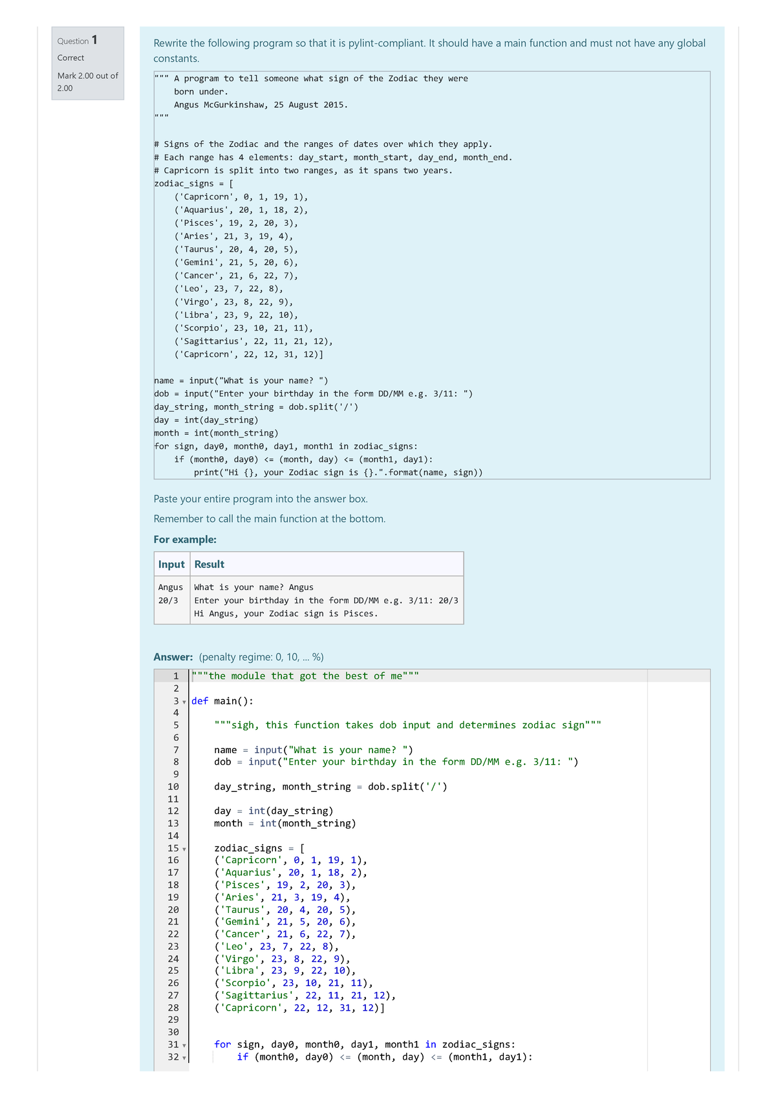776x1098 pixels.
Task: Click the print statement in the question code
Action: coord(338,472)
